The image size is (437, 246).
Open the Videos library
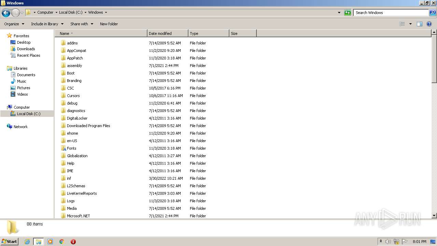22,94
